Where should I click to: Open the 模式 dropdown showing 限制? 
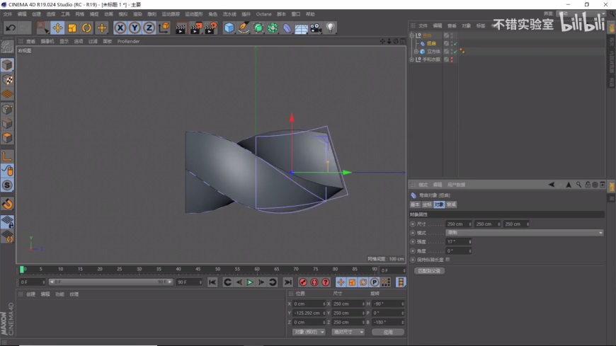click(524, 233)
